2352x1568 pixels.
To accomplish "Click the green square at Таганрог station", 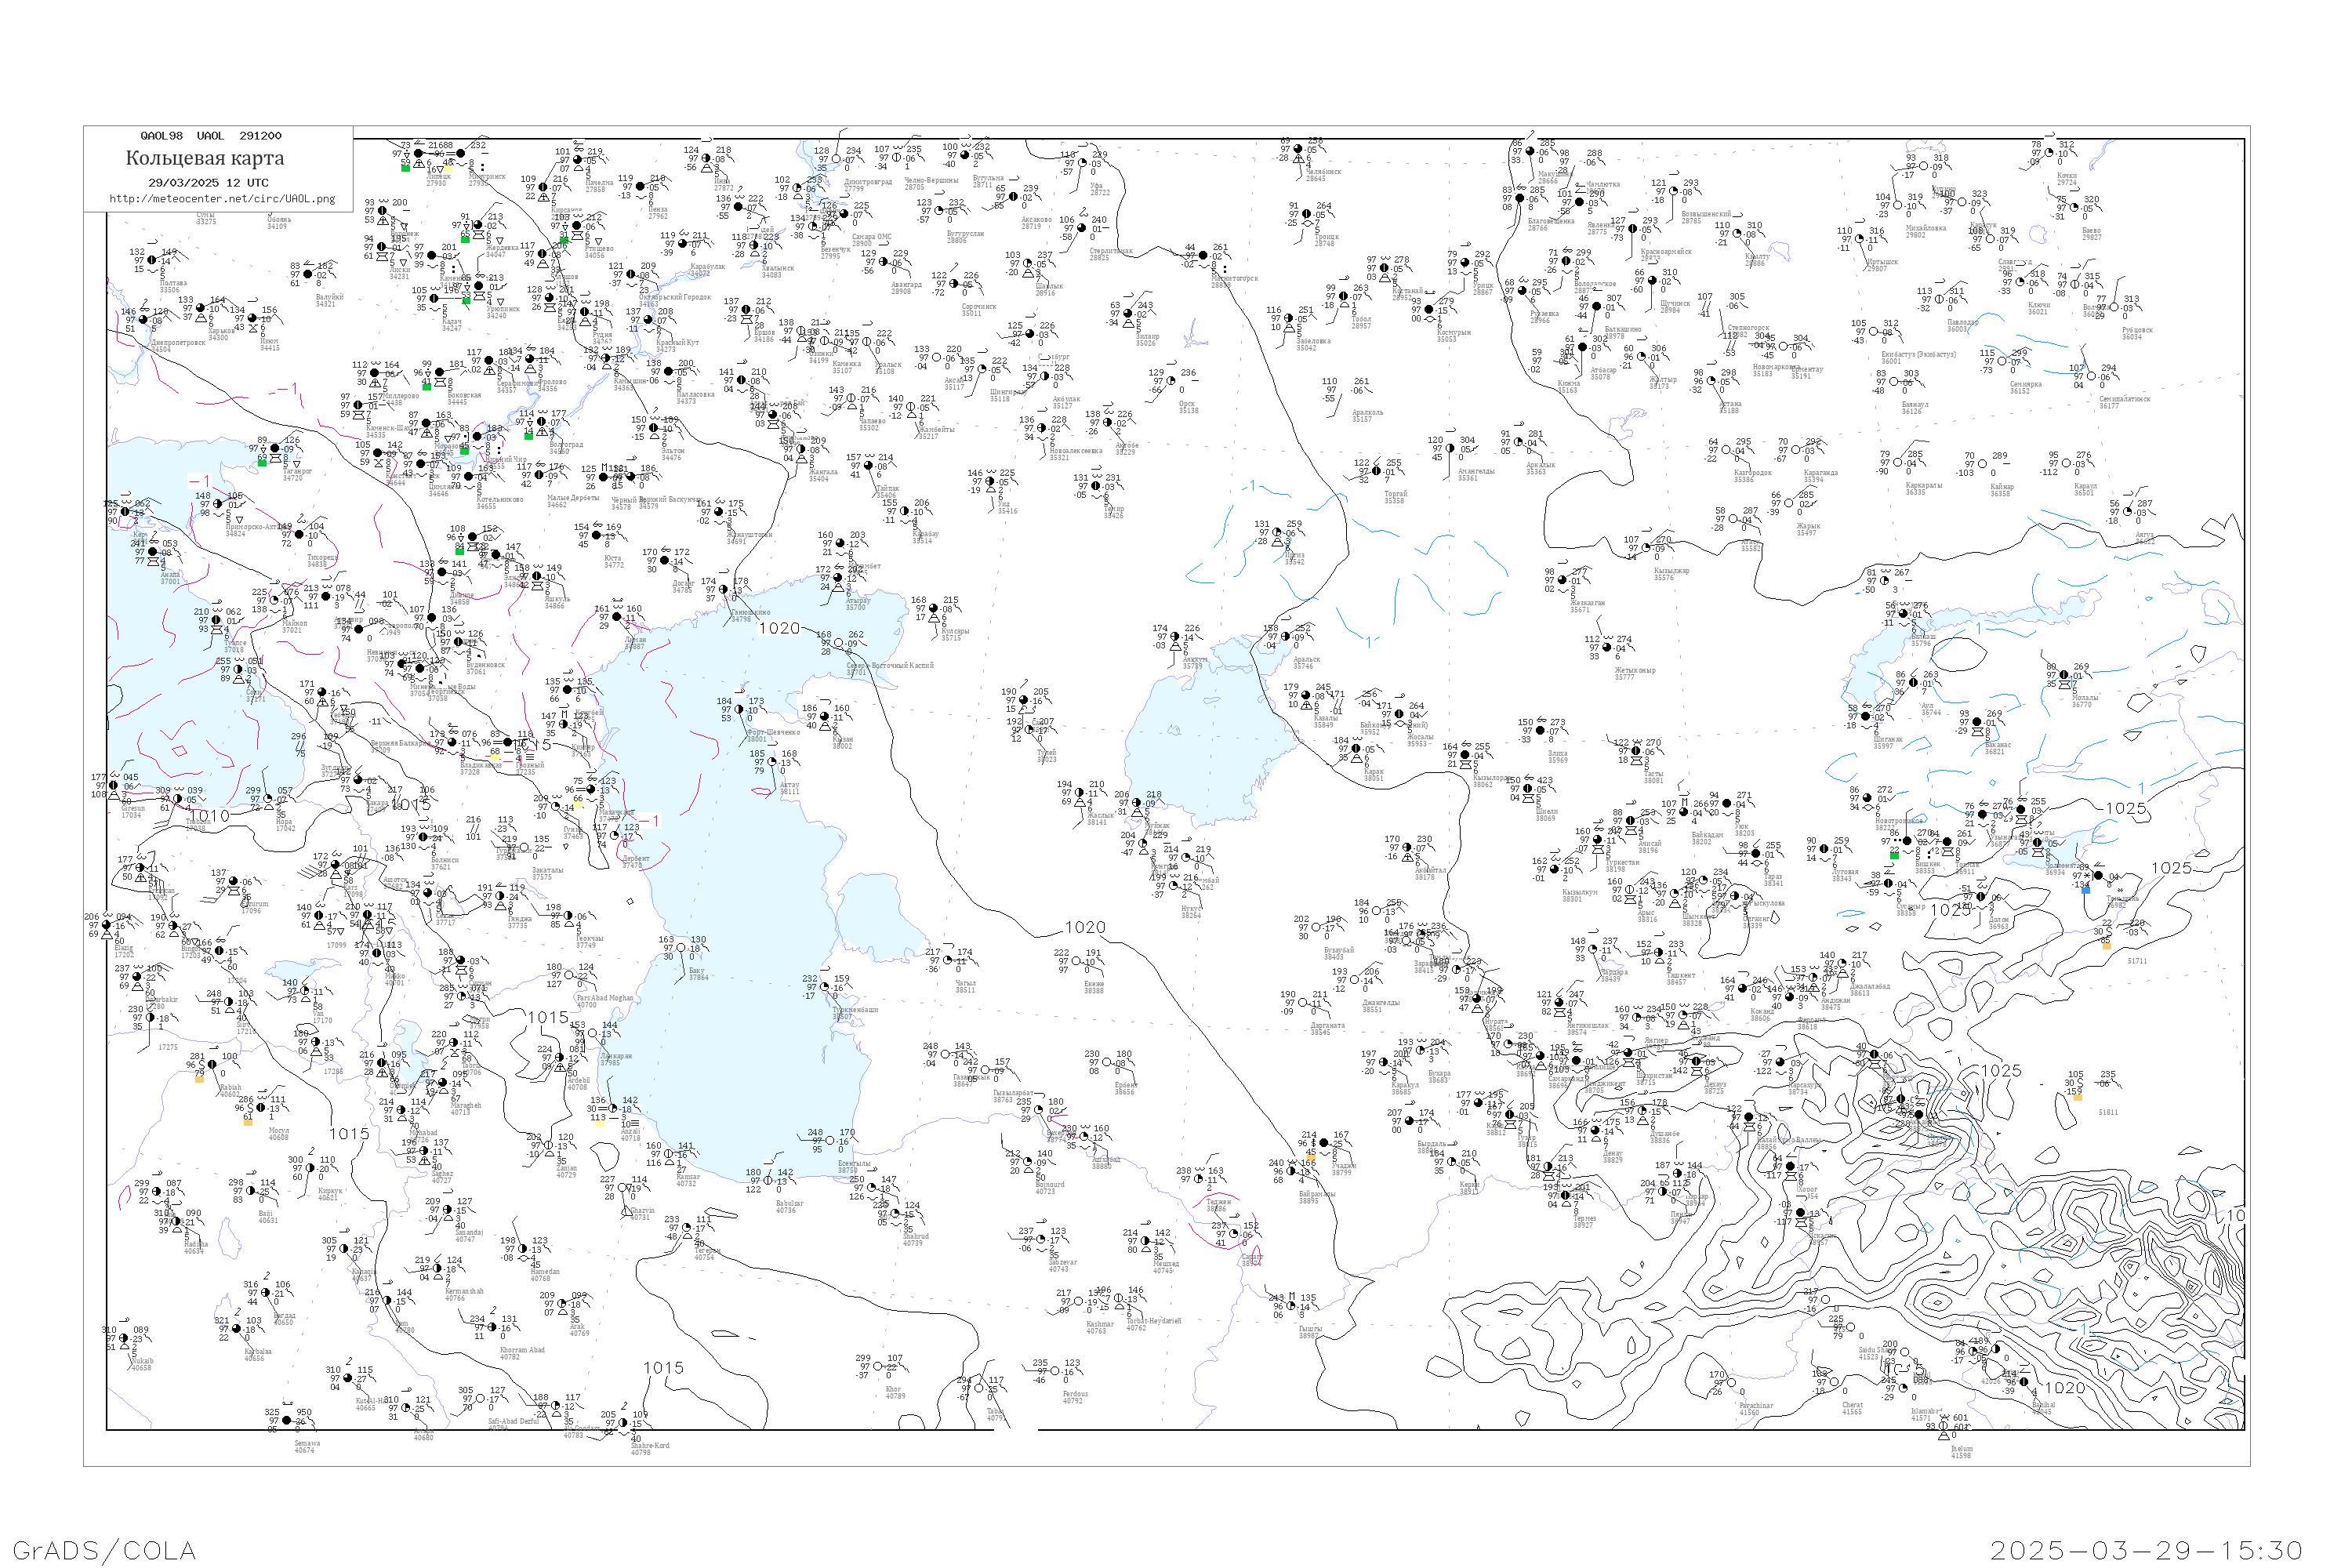I will pos(262,462).
